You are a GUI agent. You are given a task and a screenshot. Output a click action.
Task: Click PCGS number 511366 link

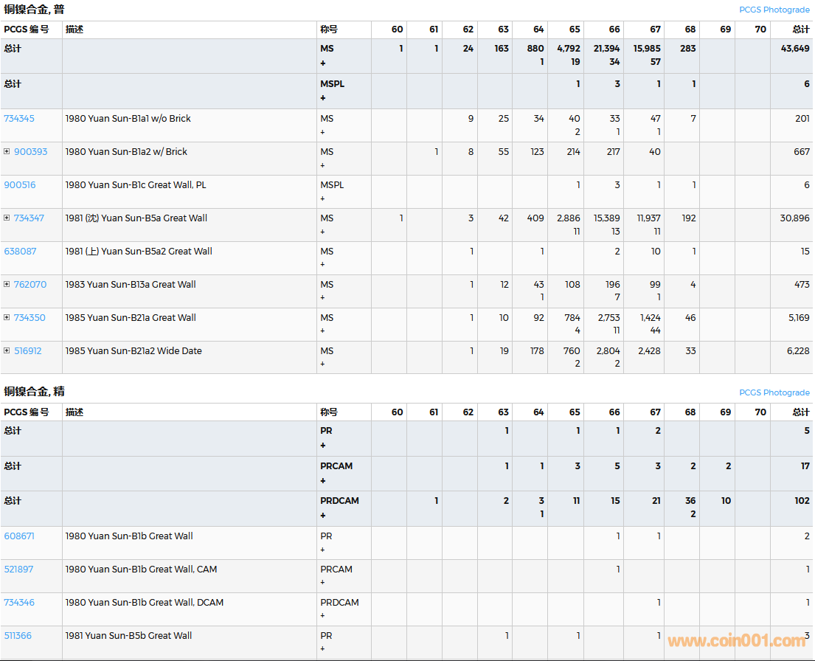click(18, 635)
